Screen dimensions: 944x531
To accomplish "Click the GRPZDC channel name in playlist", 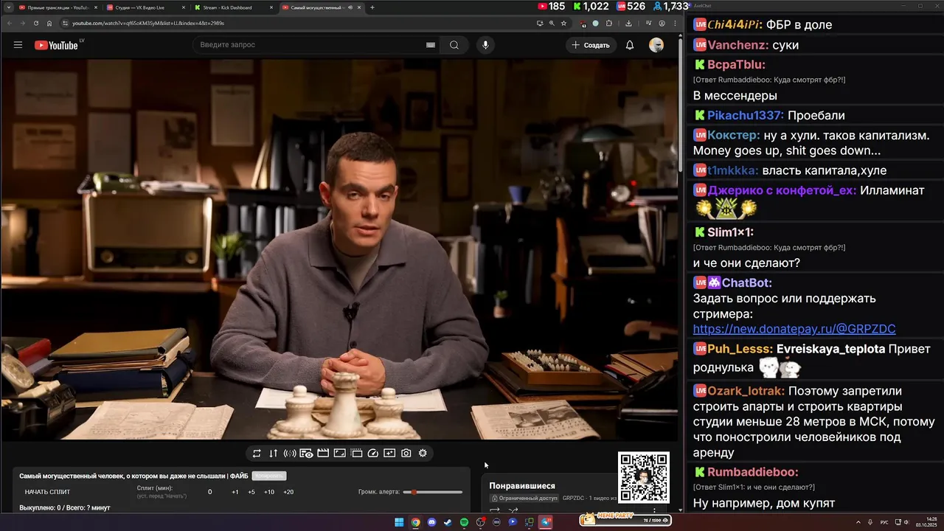I will pyautogui.click(x=572, y=499).
